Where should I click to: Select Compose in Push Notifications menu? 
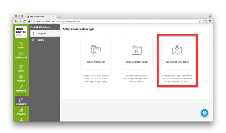tap(45, 33)
